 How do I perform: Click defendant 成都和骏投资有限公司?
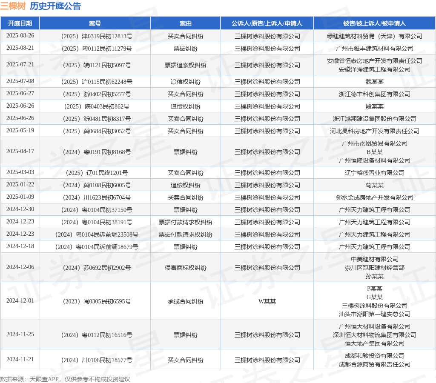click(x=375, y=356)
